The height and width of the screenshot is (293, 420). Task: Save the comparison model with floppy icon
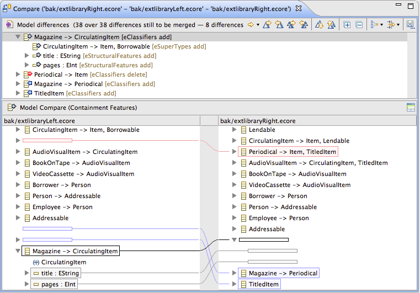coord(410,25)
